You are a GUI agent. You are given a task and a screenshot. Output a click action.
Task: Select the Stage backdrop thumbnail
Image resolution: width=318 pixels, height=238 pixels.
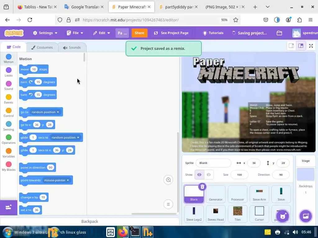tap(306, 174)
